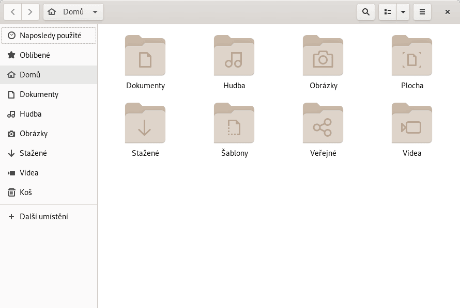Select the Plocha folder icon
Image resolution: width=460 pixels, height=308 pixels.
tap(412, 55)
